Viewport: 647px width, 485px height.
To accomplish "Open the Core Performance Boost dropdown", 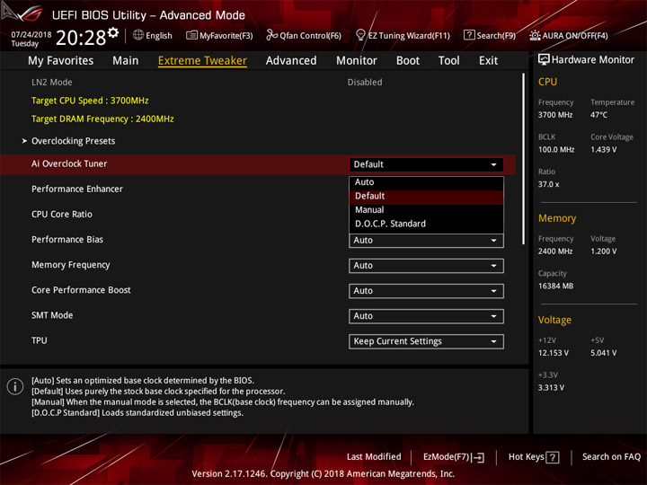I will pos(426,291).
